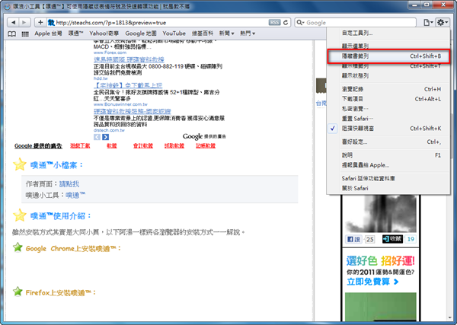The width and height of the screenshot is (457, 325).
Task: Start 私密瀏覽... from the menu
Action: point(388,109)
